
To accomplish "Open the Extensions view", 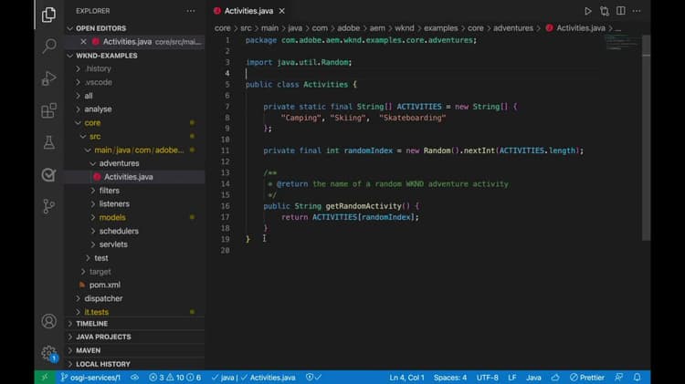I will coord(48,111).
